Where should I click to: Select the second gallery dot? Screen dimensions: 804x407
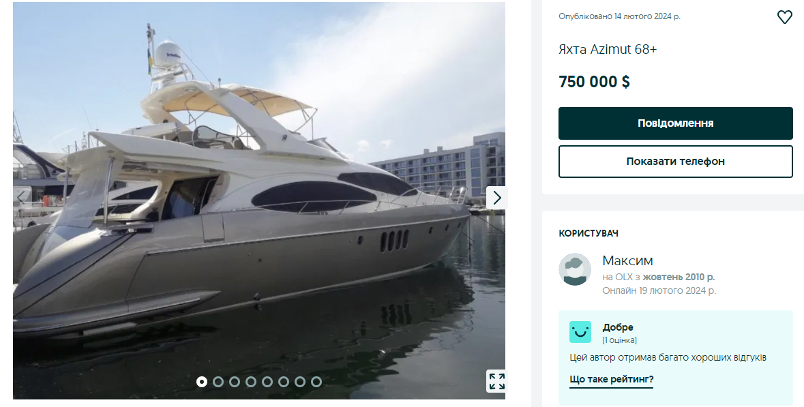coord(218,381)
